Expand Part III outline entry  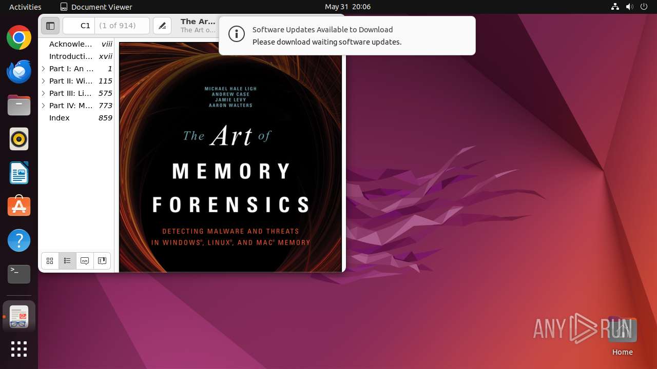(44, 93)
